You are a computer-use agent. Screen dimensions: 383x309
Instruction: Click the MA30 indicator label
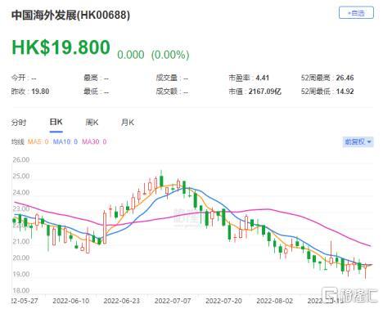click(94, 141)
